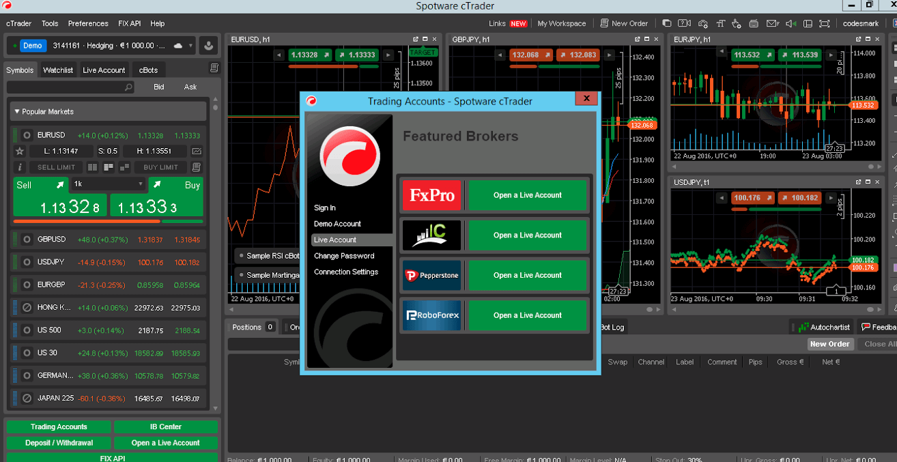897x462 pixels.
Task: Click the email envelope icon in top toolbar
Action: click(x=772, y=23)
